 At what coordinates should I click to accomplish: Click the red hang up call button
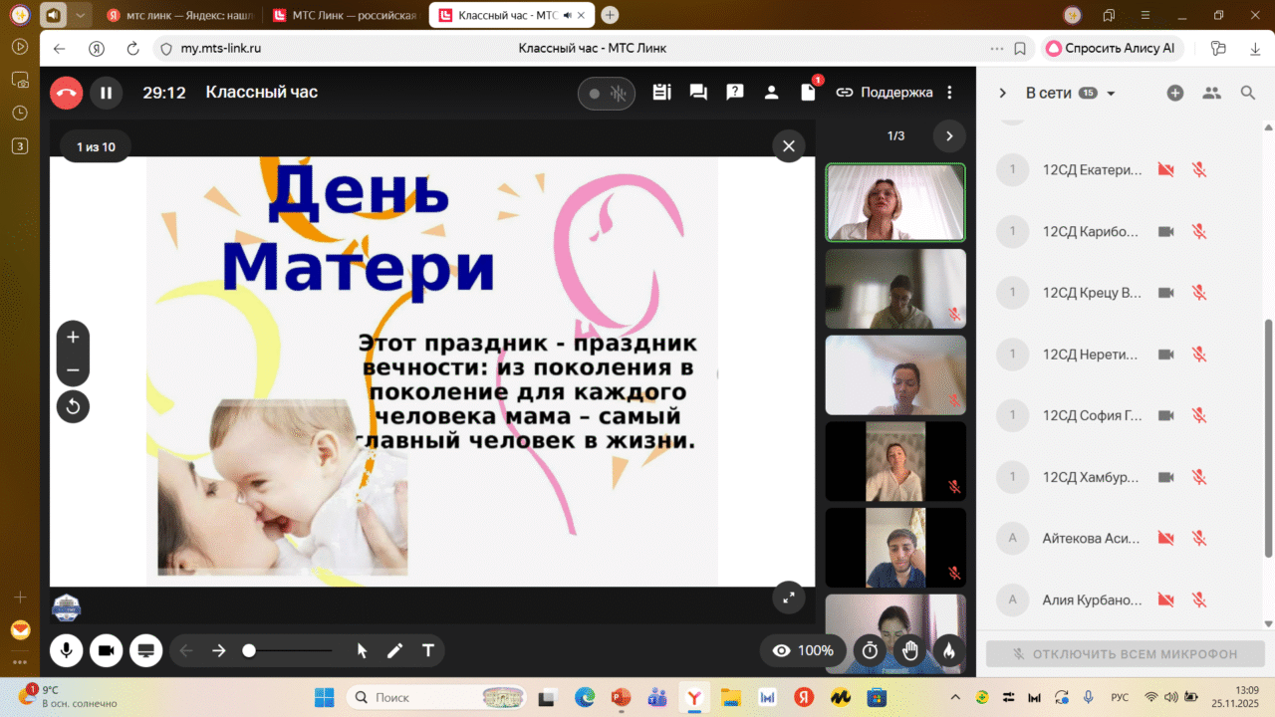pos(67,93)
